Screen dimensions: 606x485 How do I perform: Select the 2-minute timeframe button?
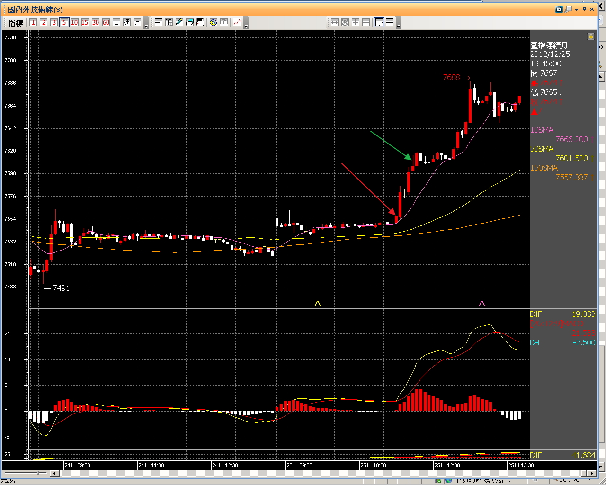pyautogui.click(x=44, y=22)
